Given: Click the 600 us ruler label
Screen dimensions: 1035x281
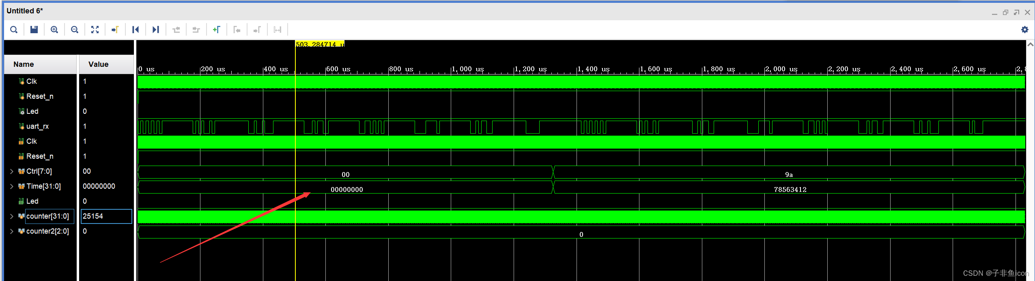Looking at the screenshot, I should [x=338, y=69].
